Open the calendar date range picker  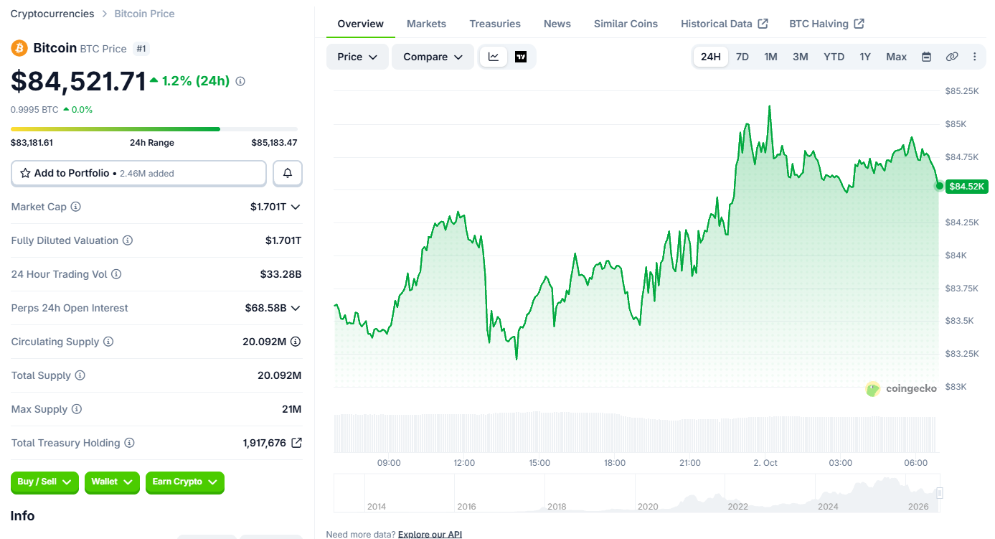pos(926,57)
